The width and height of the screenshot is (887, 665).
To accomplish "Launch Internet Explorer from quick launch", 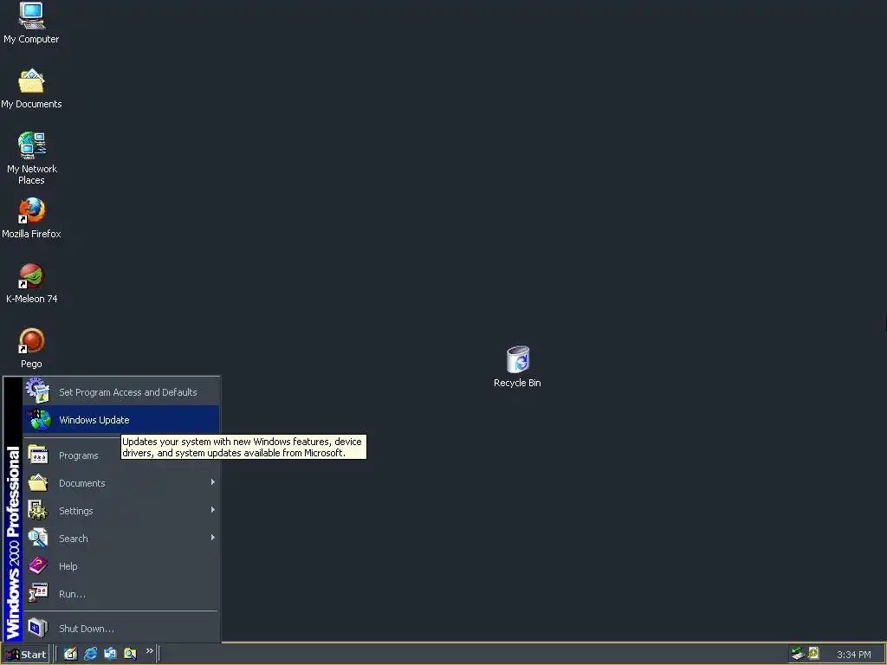I will (x=90, y=654).
